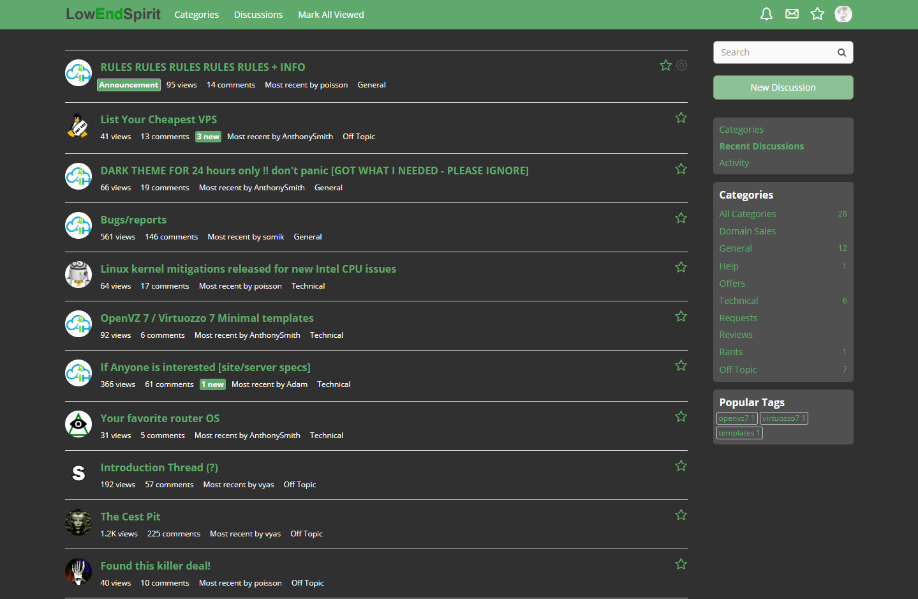Click Mark All Viewed in header

coord(331,15)
